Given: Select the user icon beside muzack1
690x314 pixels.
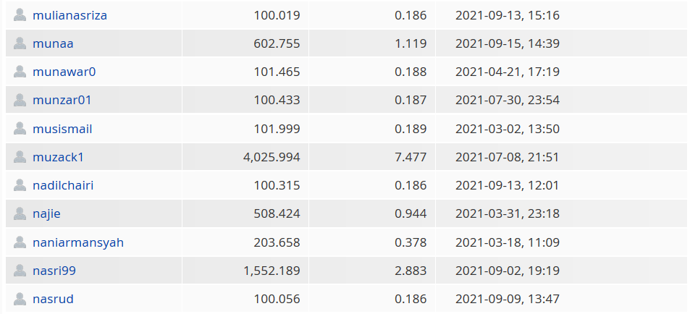Looking at the screenshot, I should point(20,156).
